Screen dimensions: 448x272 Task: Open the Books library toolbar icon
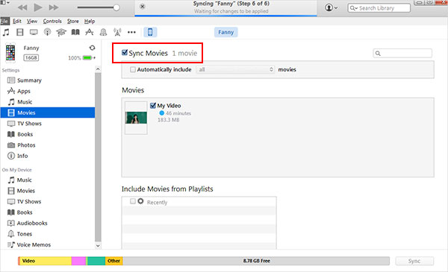pyautogui.click(x=75, y=32)
